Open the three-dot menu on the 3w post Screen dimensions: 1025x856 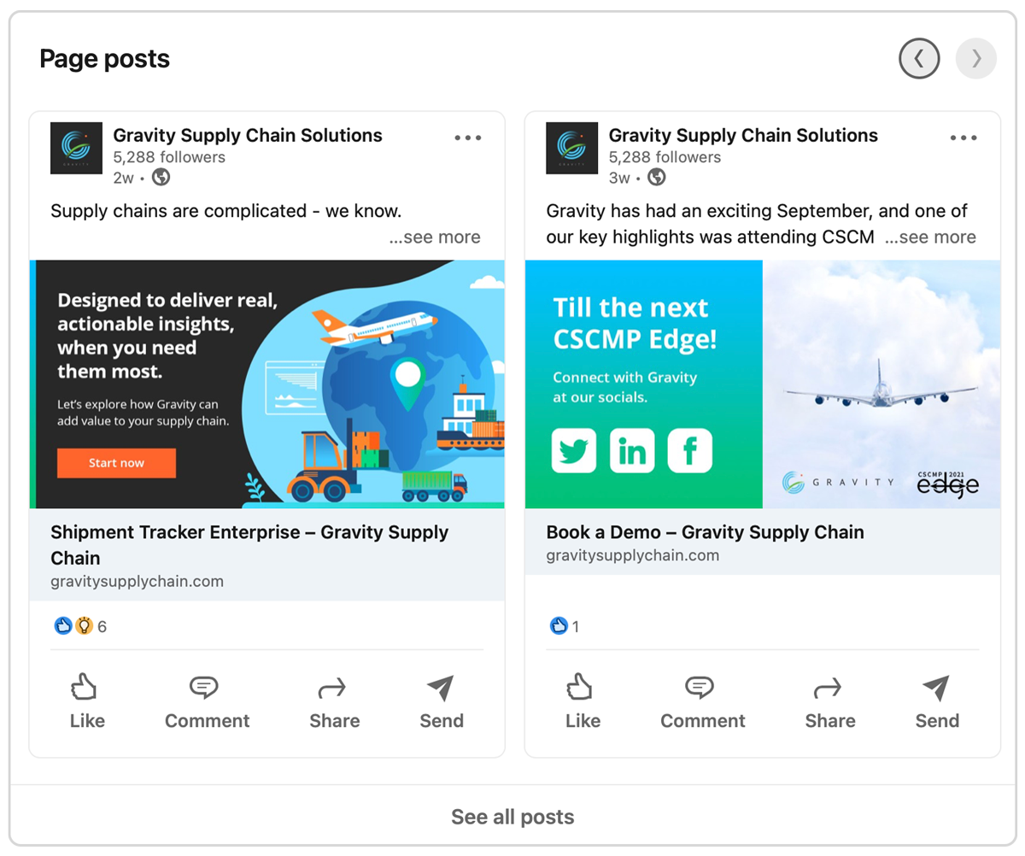tap(963, 138)
